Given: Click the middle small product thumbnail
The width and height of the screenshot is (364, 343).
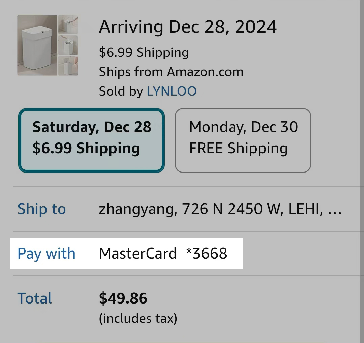Looking at the screenshot, I should pyautogui.click(x=68, y=45).
